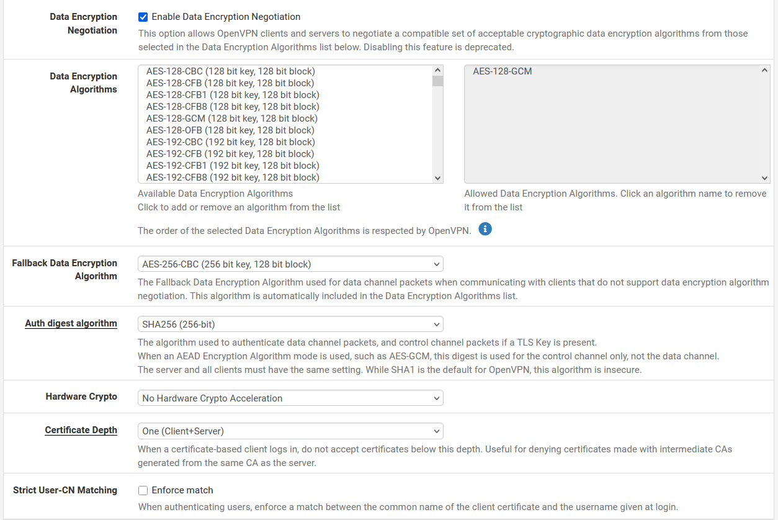Select AES-192-CBC from available algorithms
This screenshot has height=520, width=778.
230,141
